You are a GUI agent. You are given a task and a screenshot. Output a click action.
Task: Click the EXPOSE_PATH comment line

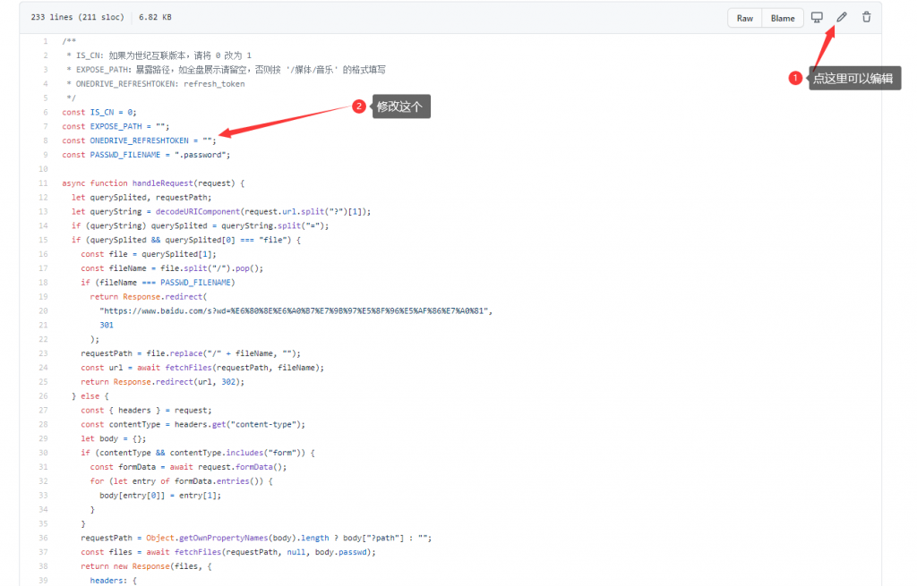coord(226,70)
